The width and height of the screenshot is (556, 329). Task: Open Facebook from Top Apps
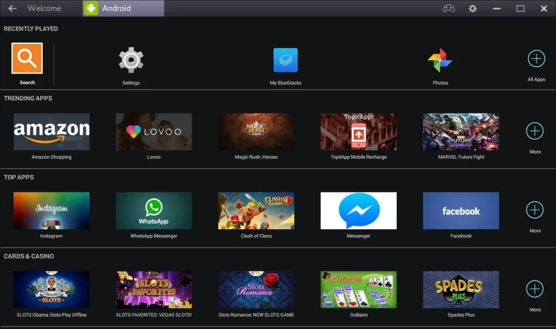click(460, 210)
